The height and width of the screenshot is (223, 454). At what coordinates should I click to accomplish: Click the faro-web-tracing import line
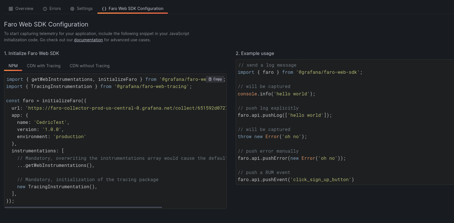(x=99, y=87)
